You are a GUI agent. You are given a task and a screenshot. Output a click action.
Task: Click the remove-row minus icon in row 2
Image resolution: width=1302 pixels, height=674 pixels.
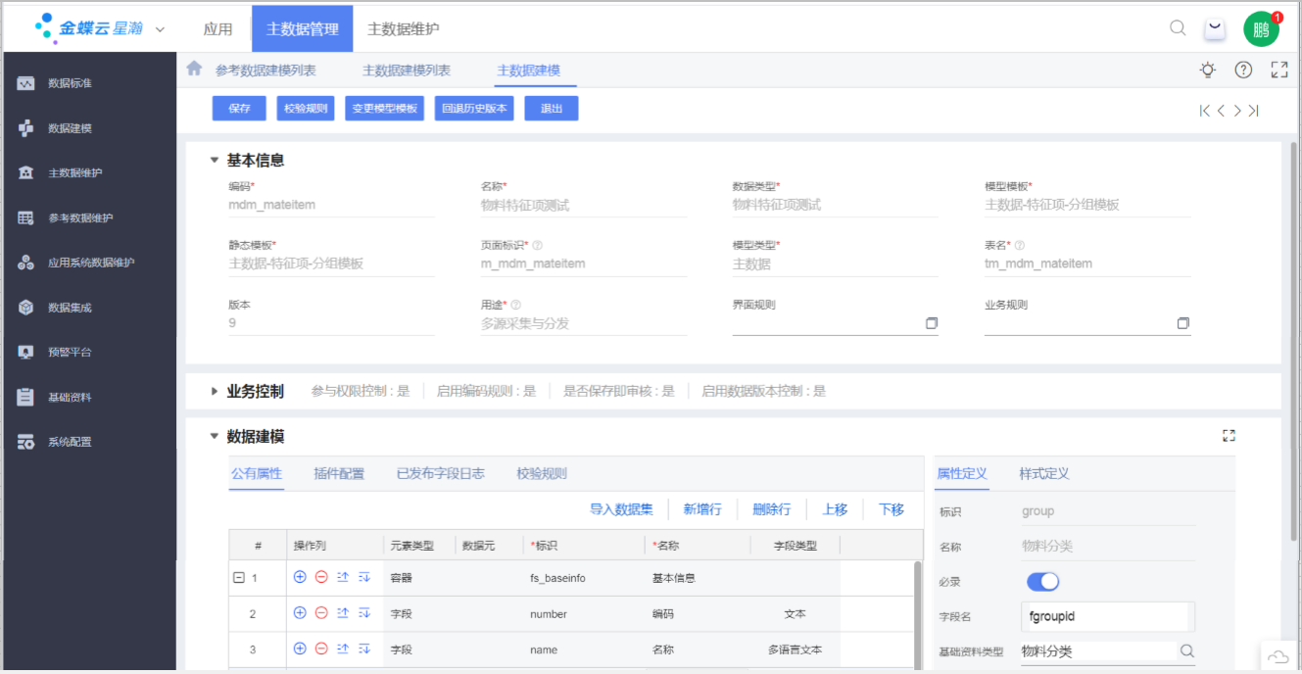coord(321,613)
